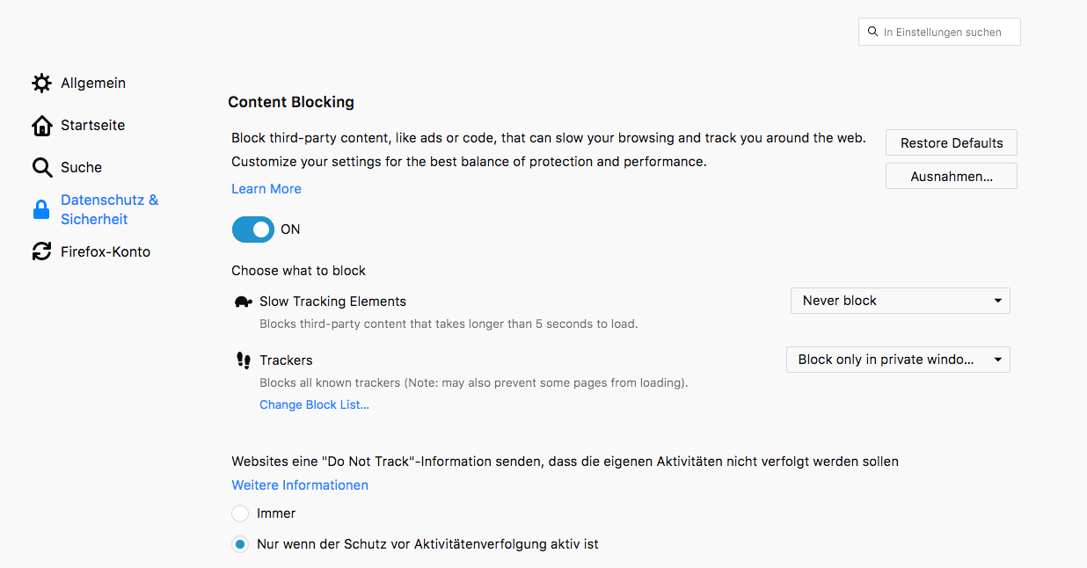The height and width of the screenshot is (568, 1087).
Task: Click the Startseite house icon
Action: pos(41,126)
